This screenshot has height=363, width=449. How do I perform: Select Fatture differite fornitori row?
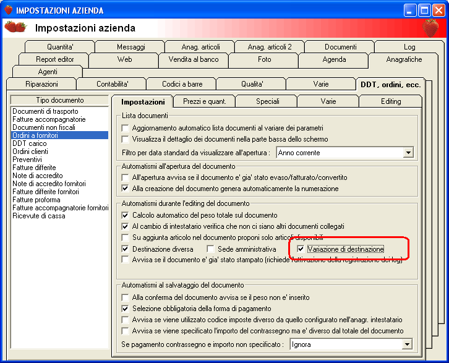tap(60, 192)
